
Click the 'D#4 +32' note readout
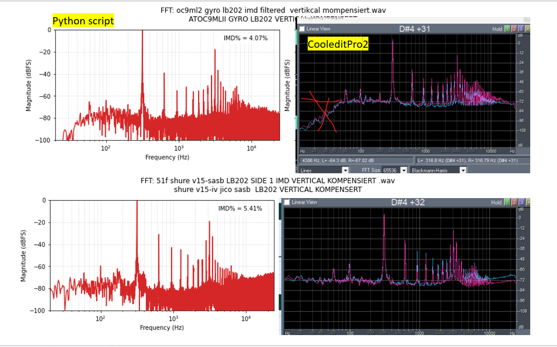click(x=408, y=202)
